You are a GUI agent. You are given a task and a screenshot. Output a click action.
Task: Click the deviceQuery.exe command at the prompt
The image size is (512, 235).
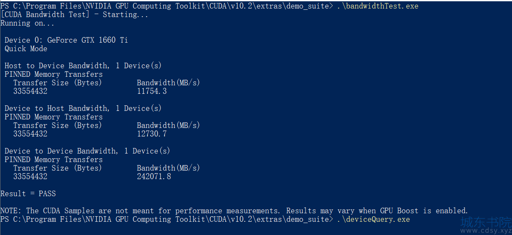tap(373, 219)
